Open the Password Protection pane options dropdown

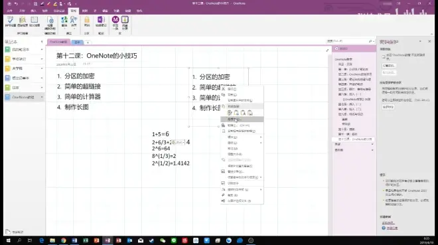point(420,41)
